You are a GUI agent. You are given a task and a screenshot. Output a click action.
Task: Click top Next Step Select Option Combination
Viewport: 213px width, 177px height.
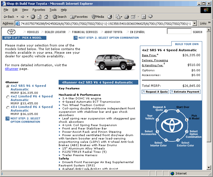(x=106, y=38)
